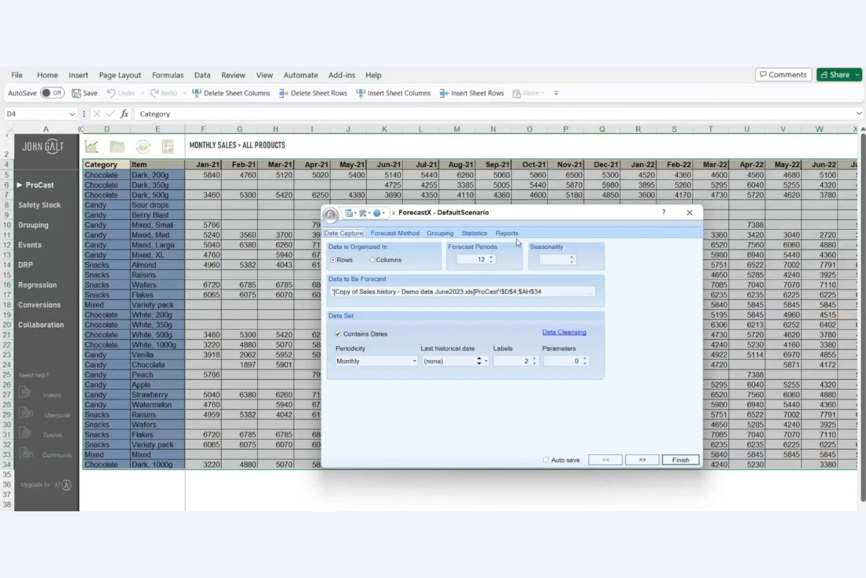Click the Community icon in the left sidebar

(26, 454)
